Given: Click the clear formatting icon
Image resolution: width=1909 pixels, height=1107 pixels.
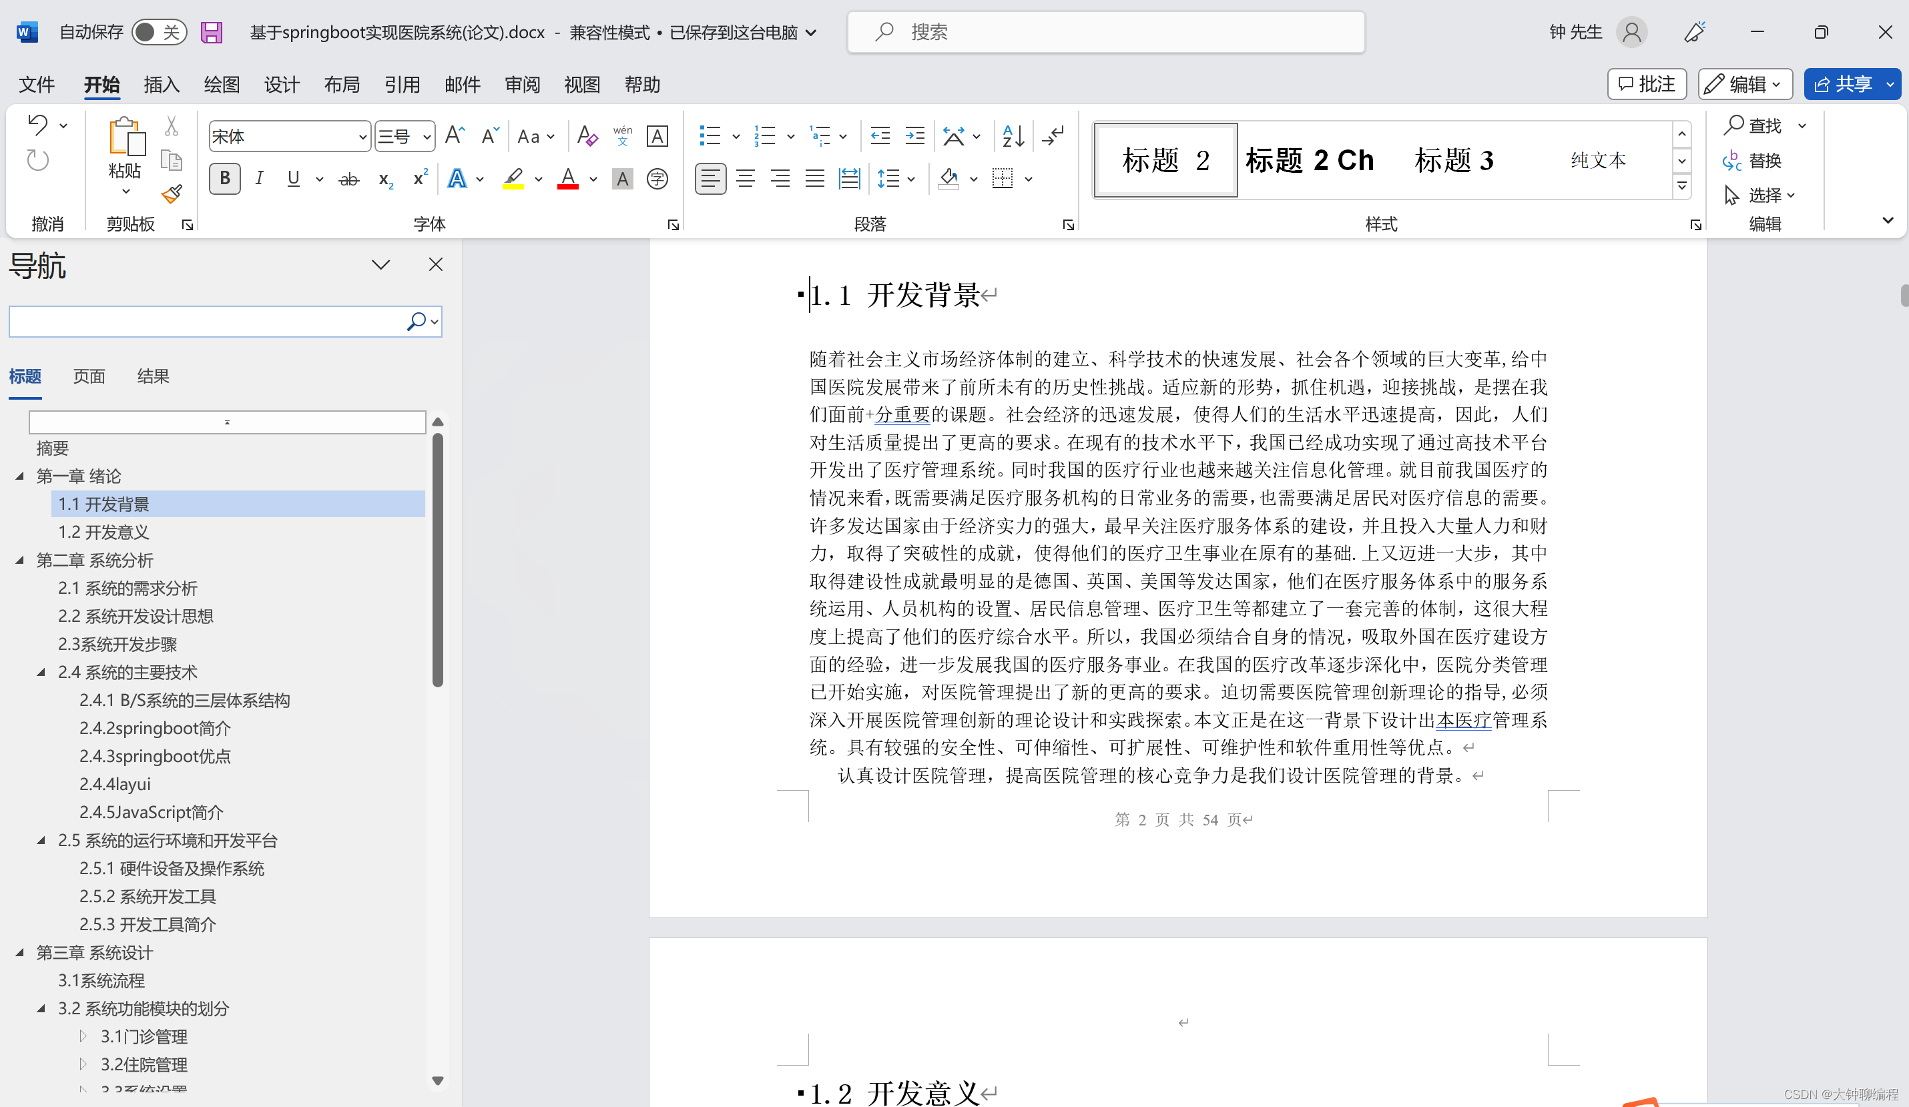Looking at the screenshot, I should tap(587, 136).
